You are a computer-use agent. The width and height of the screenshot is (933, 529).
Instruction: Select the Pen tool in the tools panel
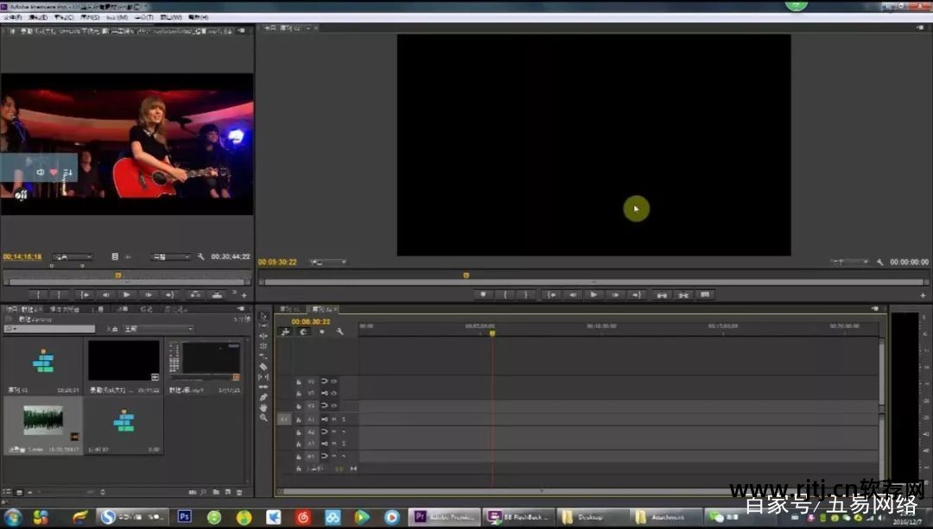point(263,397)
